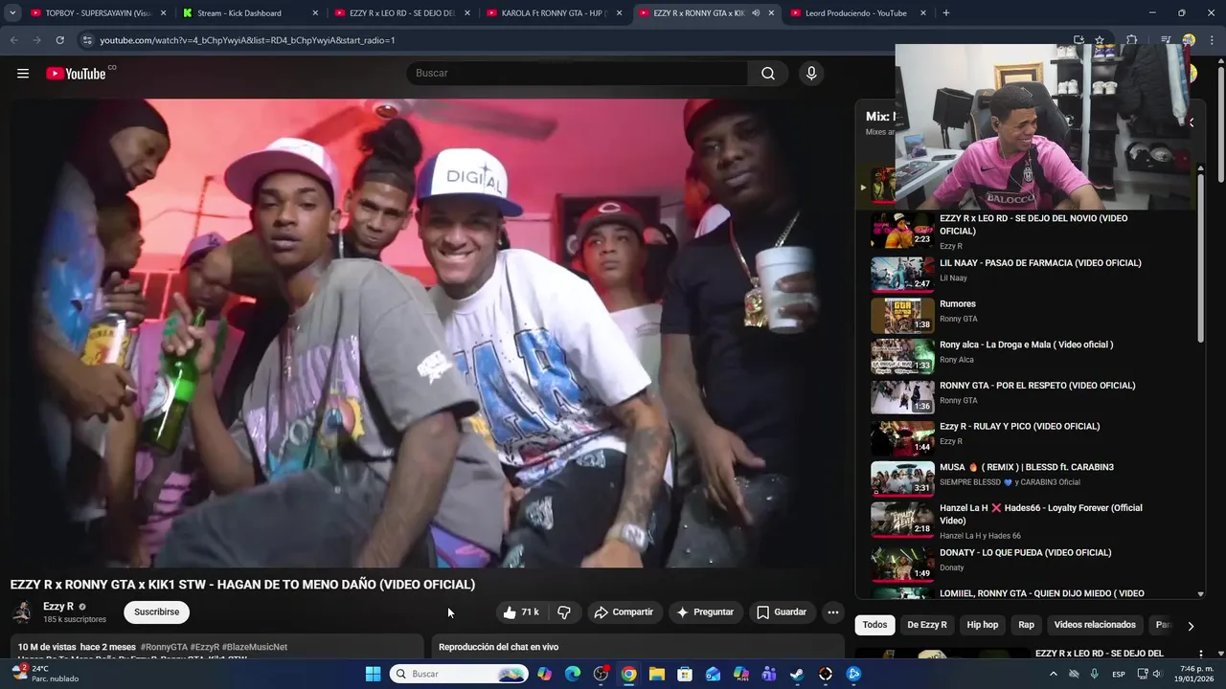Click the search magnifier button
Viewport: 1226px width, 689px height.
click(x=767, y=74)
